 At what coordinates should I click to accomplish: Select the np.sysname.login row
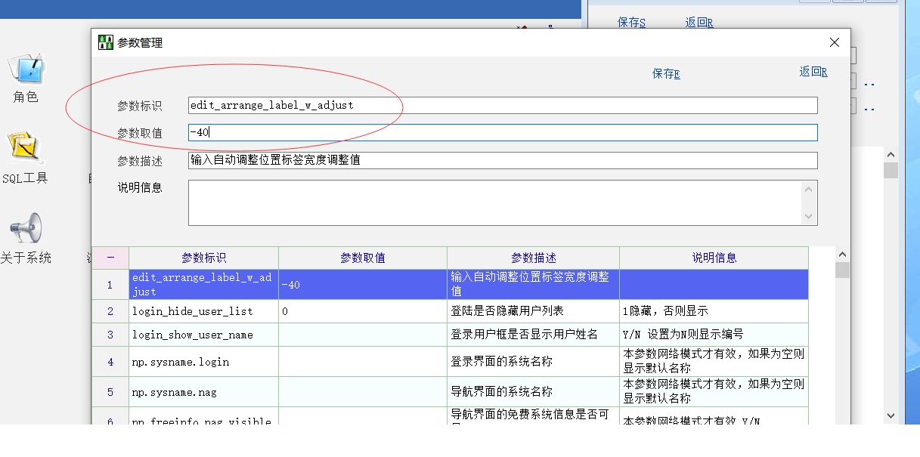click(203, 363)
